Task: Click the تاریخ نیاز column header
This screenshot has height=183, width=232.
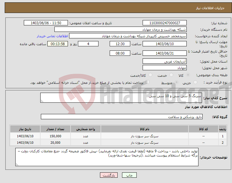Action: pyautogui.click(x=25, y=129)
